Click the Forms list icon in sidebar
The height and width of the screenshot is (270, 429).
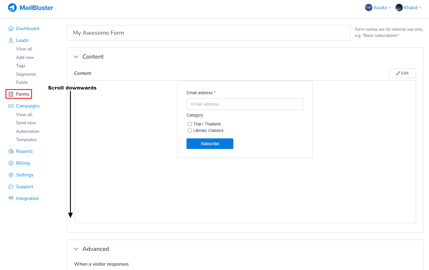(11, 94)
